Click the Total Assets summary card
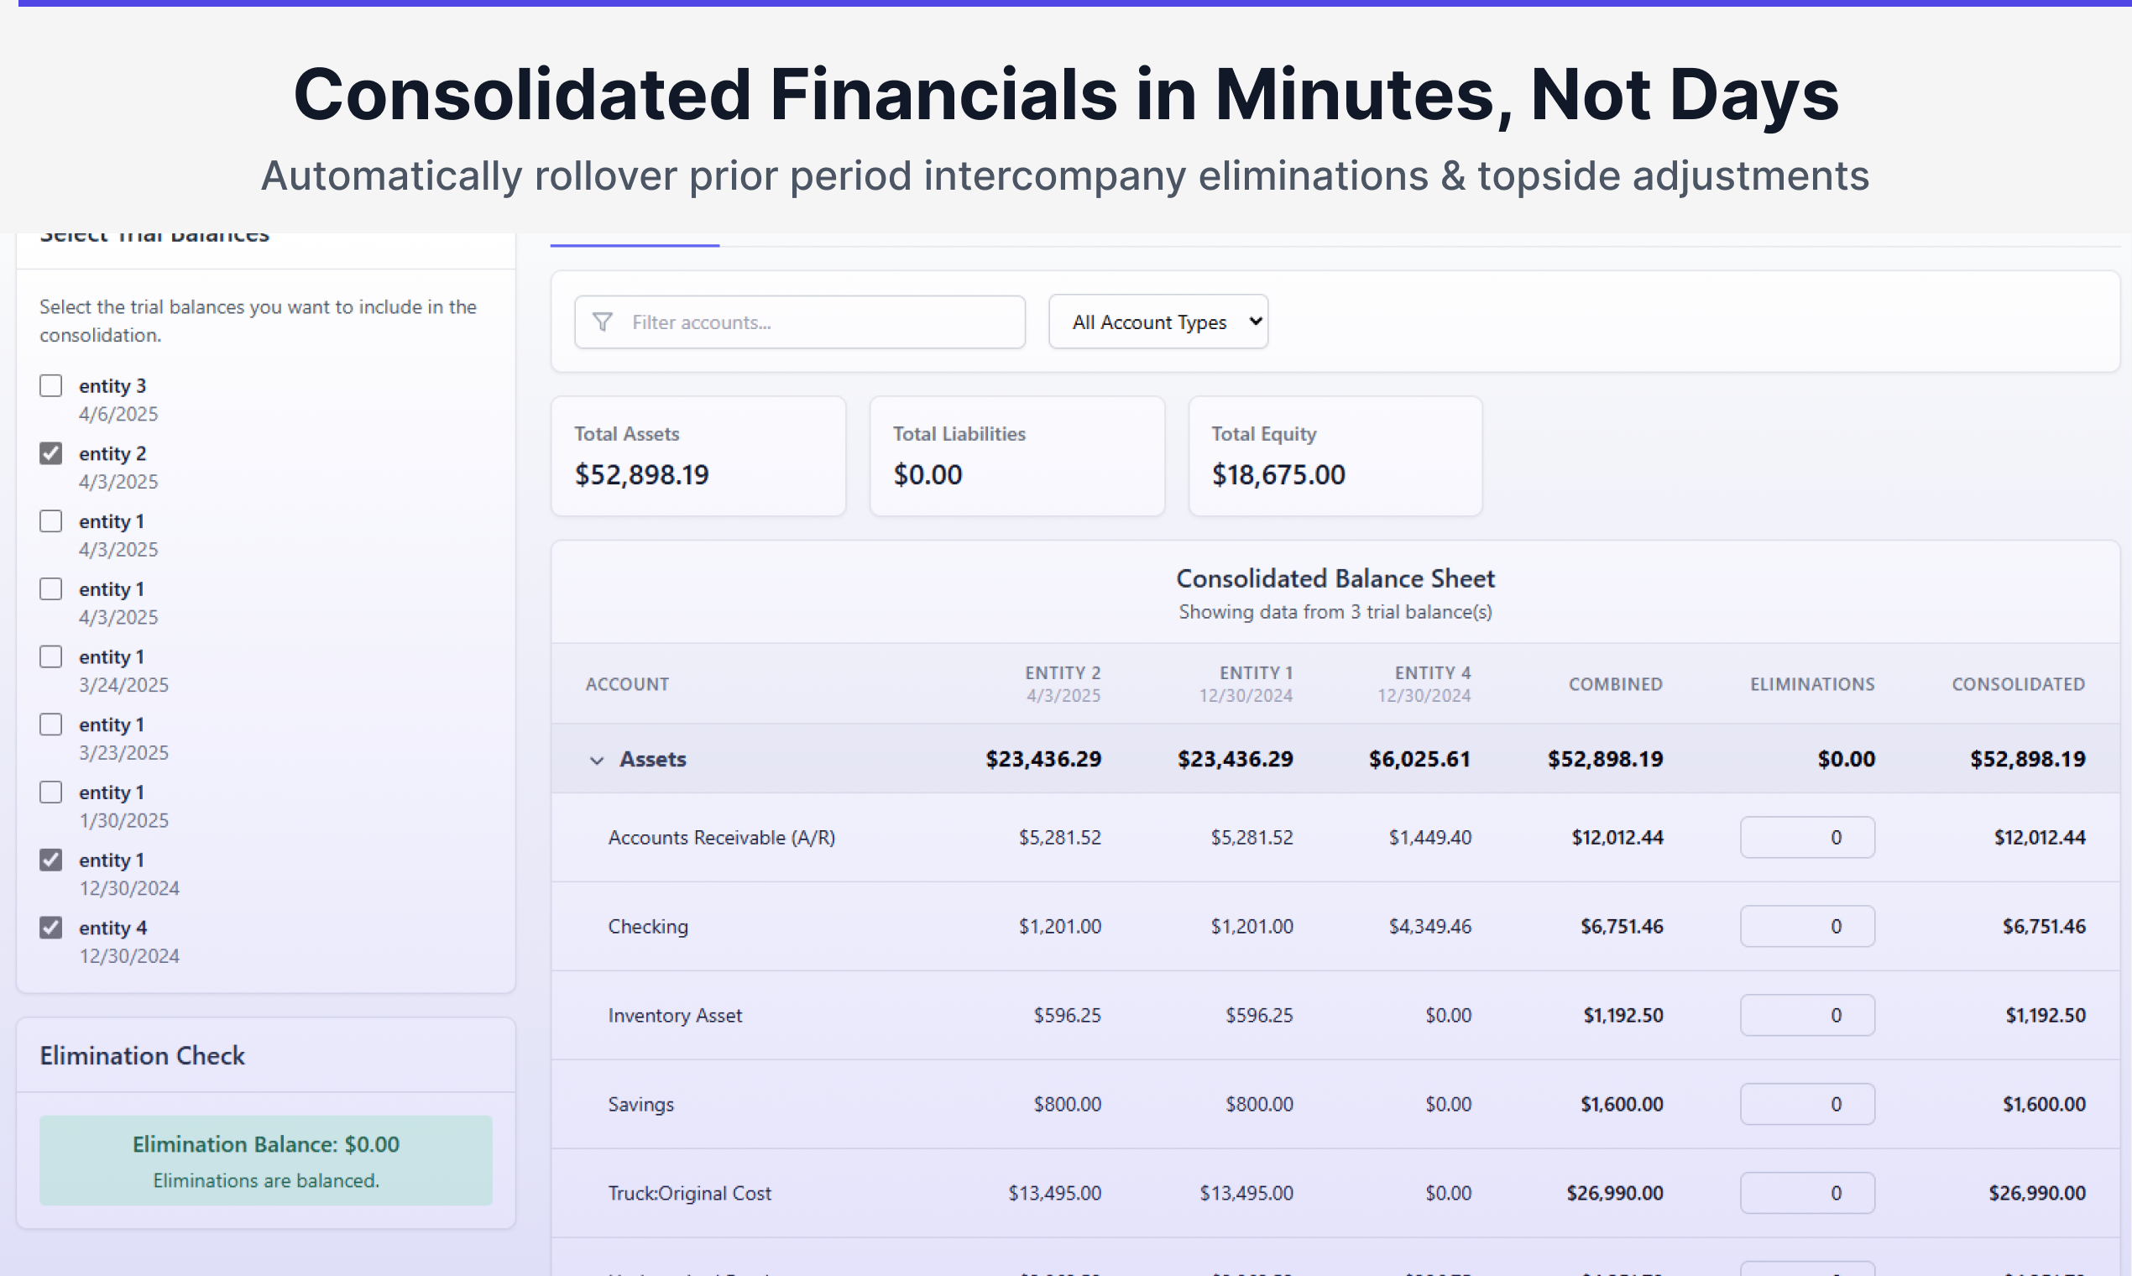The height and width of the screenshot is (1276, 2132). coord(698,456)
